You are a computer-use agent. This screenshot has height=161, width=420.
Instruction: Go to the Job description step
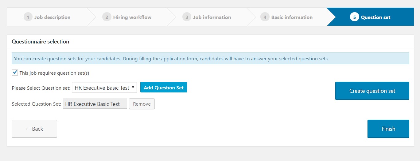pyautogui.click(x=52, y=17)
